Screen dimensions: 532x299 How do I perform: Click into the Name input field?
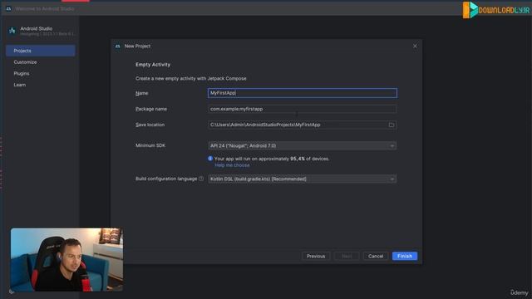tap(302, 93)
